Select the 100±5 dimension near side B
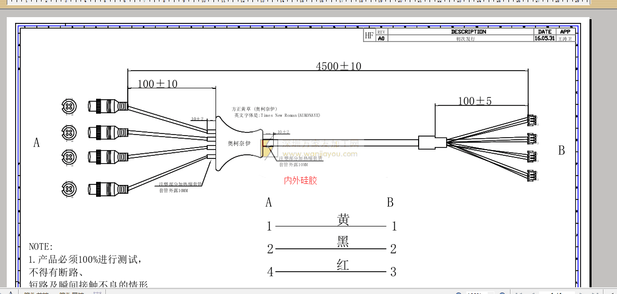 [474, 101]
